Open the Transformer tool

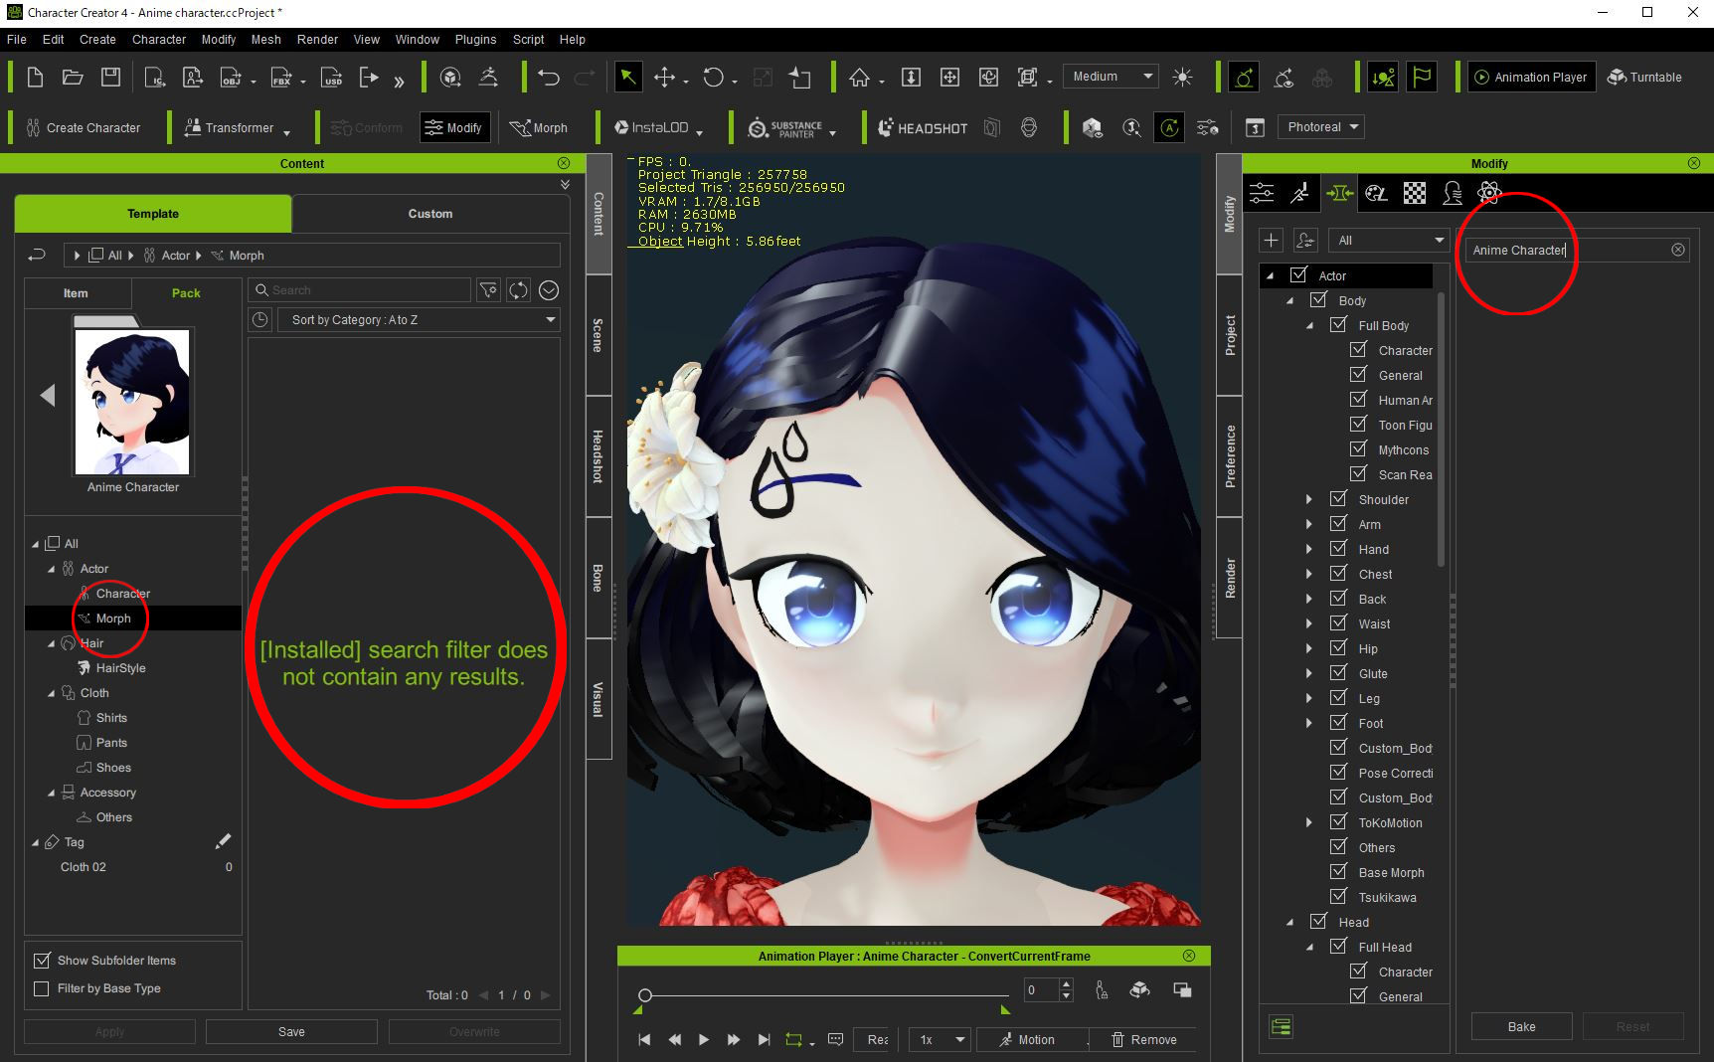click(x=230, y=128)
